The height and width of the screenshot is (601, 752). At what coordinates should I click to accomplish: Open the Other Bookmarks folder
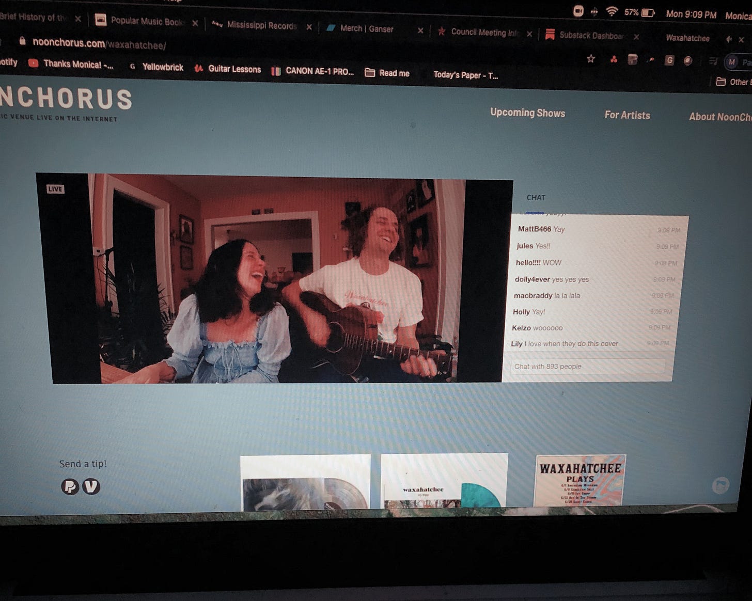point(733,82)
